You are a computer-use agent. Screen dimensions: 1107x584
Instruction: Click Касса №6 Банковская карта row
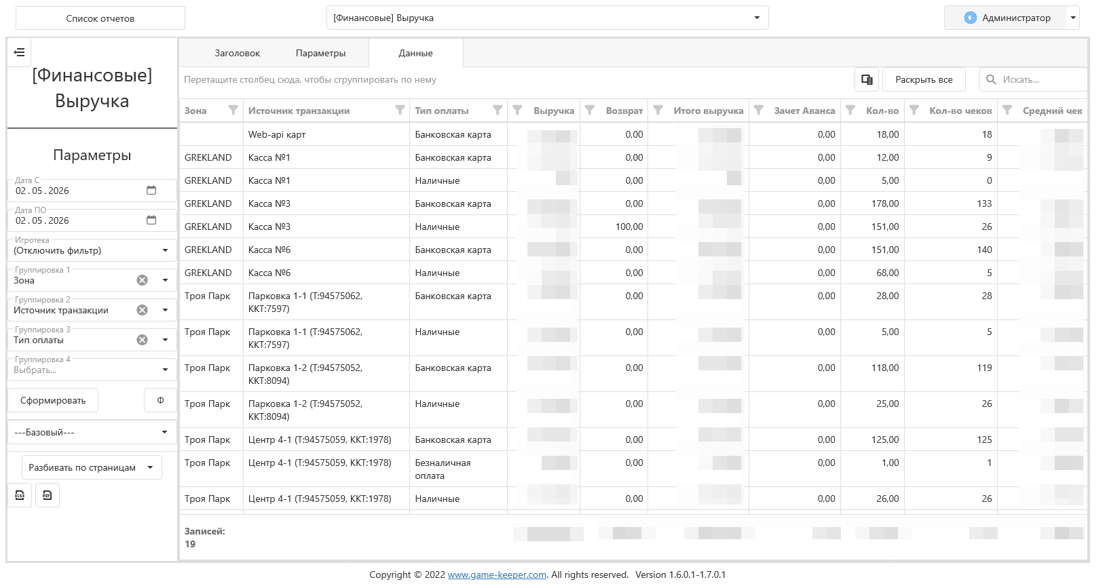tap(633, 250)
